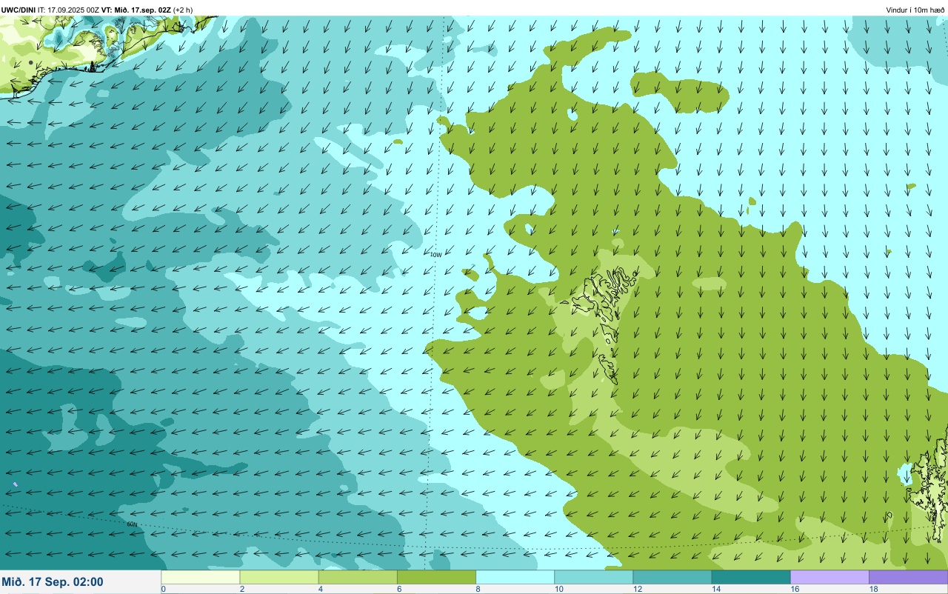The width and height of the screenshot is (948, 594).
Task: Select the olive green 6–8 legend swatch
Action: pyautogui.click(x=436, y=577)
